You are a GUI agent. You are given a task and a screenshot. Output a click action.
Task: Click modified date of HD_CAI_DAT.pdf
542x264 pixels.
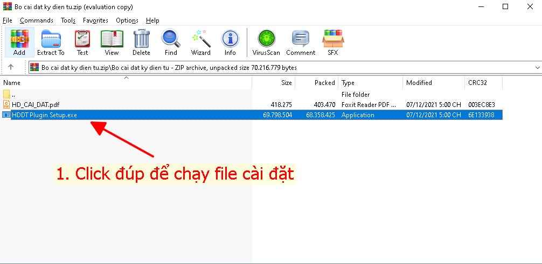434,104
